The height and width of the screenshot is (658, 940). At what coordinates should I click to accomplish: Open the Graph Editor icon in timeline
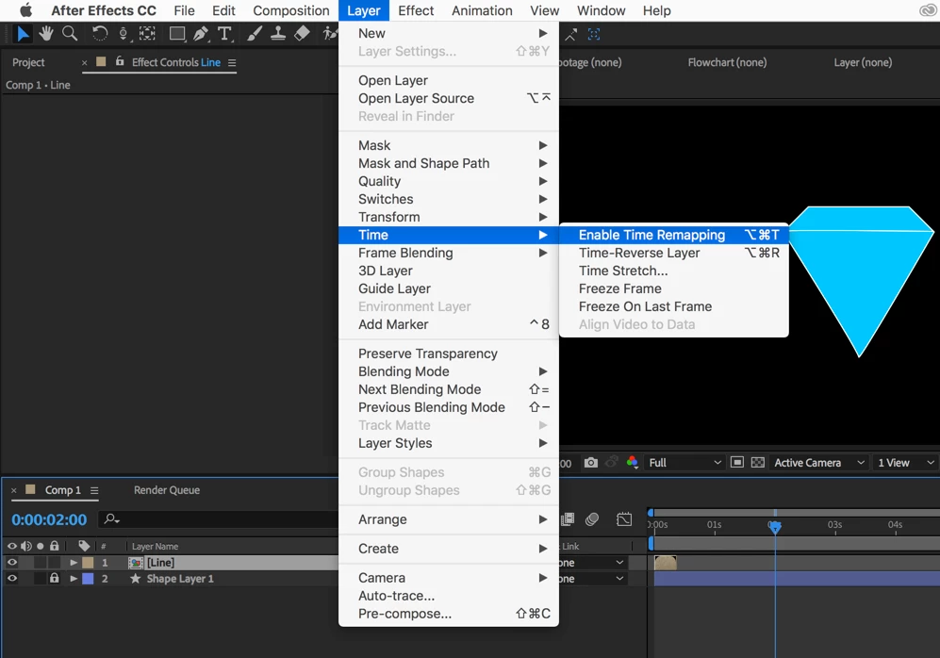point(624,519)
